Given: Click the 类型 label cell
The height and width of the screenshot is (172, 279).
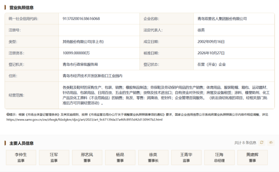Looking at the screenshot, I should tap(32, 42).
